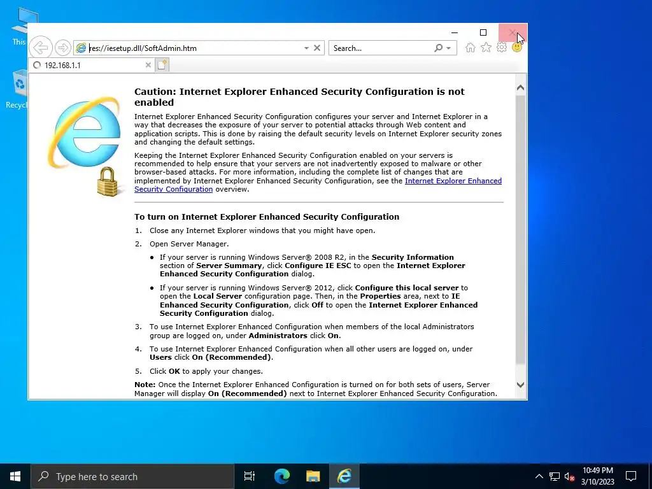Expand the search provider dropdown arrow

point(449,48)
